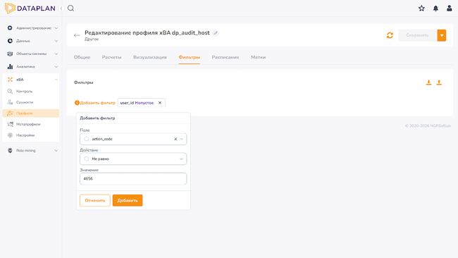
Task: Expand the Аналитика chevron
Action: click(56, 67)
